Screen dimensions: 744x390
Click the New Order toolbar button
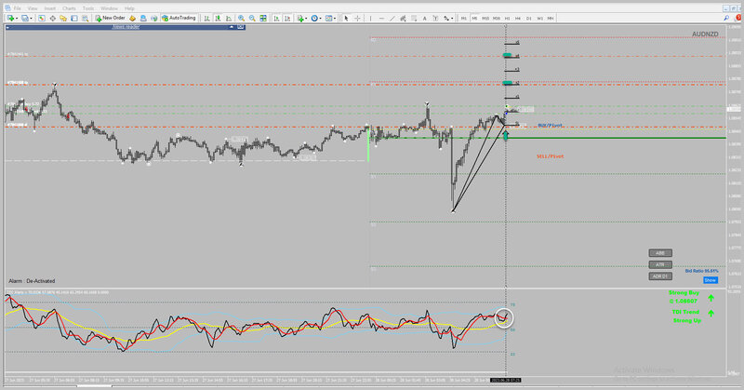click(x=111, y=18)
